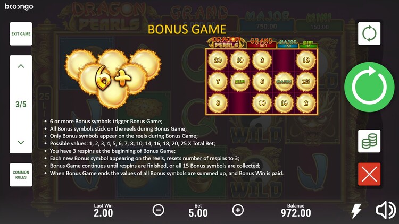Go to previous rules page with up chevron
The height and width of the screenshot is (224, 399).
[21, 66]
